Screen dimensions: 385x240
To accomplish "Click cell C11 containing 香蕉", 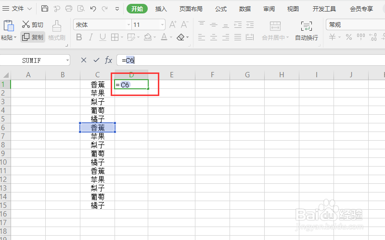I will coord(98,171).
